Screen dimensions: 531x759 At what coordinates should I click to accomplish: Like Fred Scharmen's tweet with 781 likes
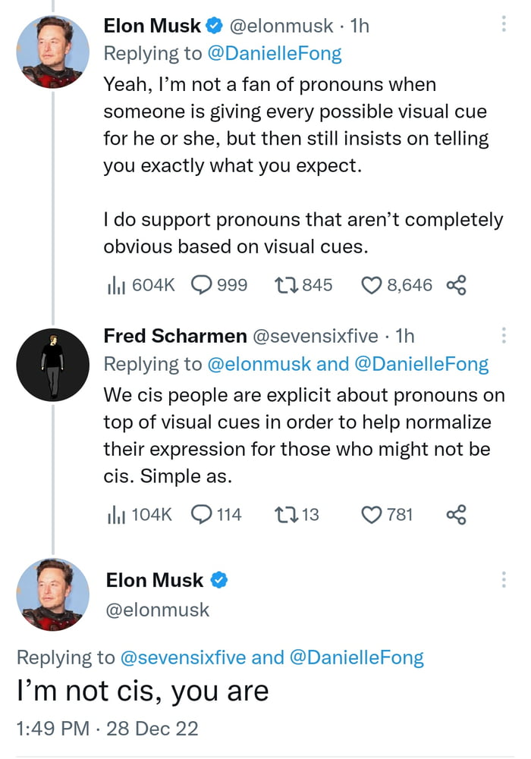click(x=387, y=515)
